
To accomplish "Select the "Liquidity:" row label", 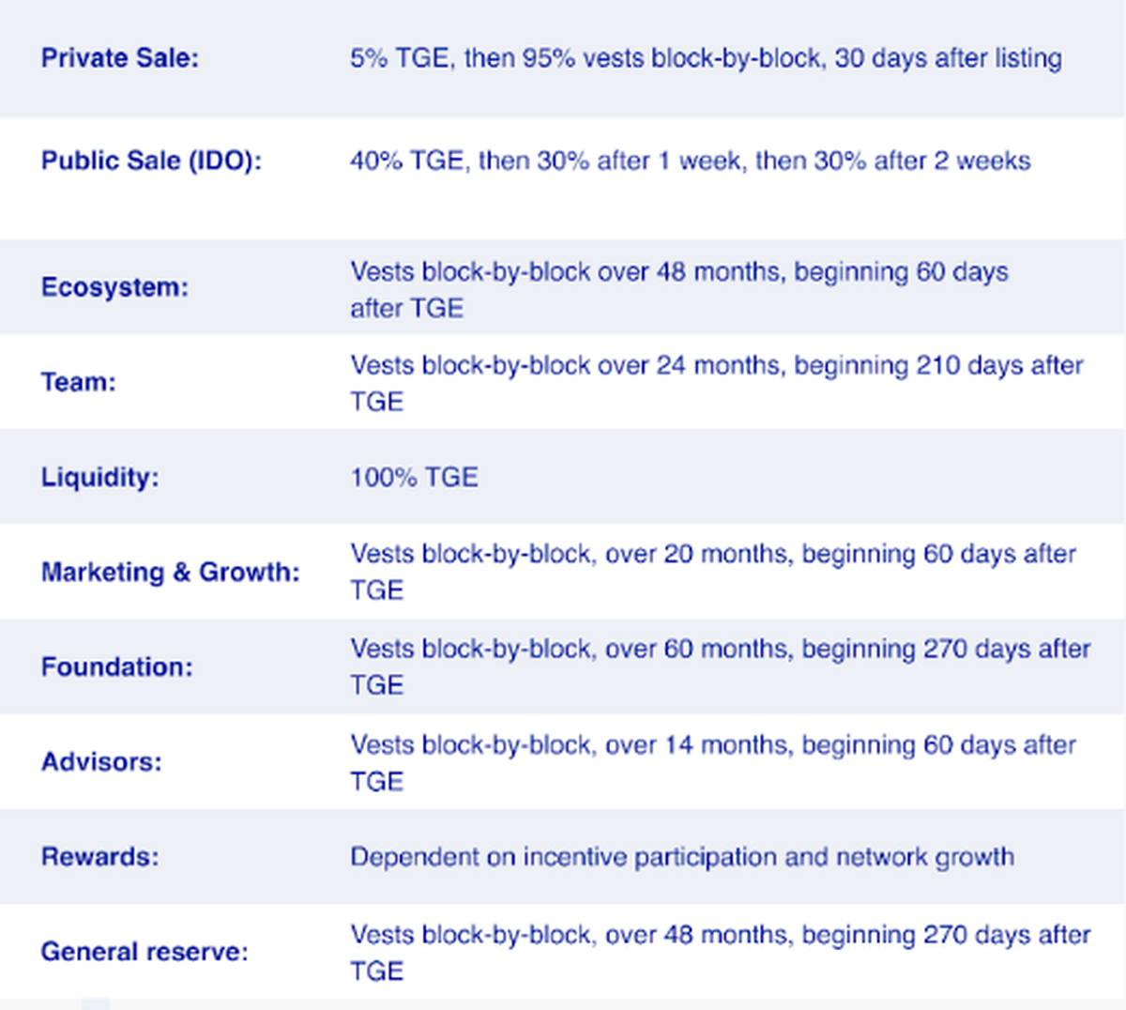I will tap(100, 477).
